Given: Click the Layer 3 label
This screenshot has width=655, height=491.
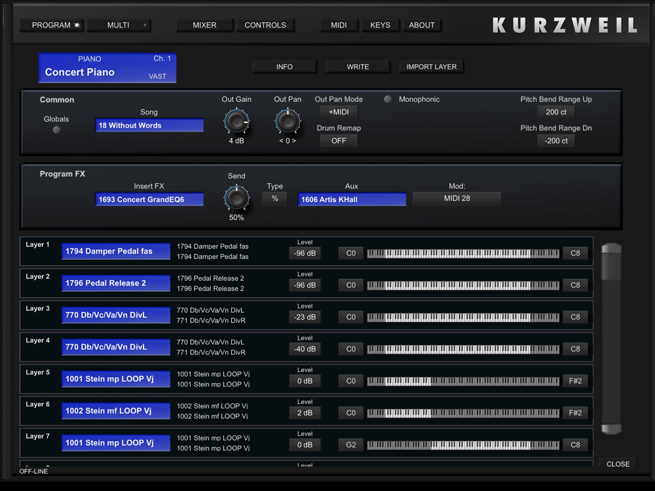Looking at the screenshot, I should pyautogui.click(x=37, y=308).
